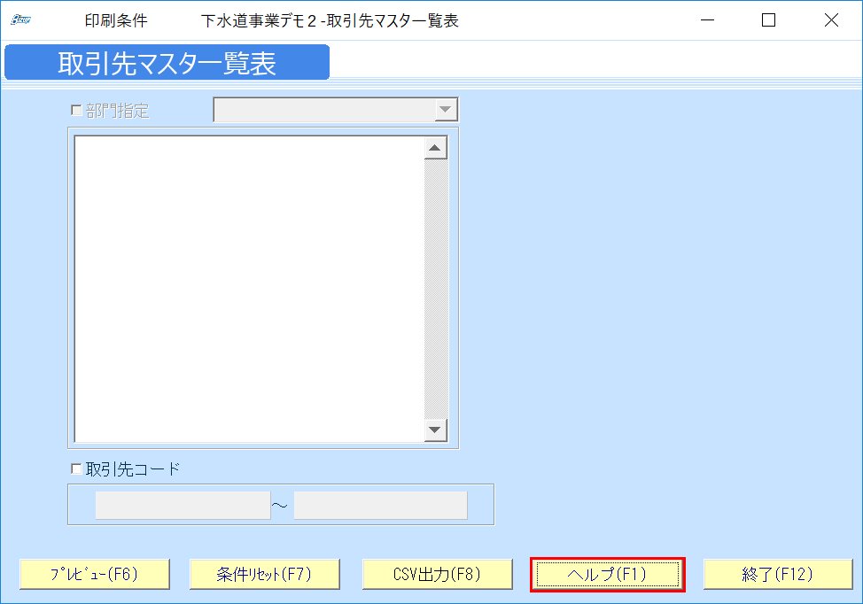The height and width of the screenshot is (604, 863).
Task: Click the scroll-down arrow of the selection list
Action: [x=435, y=431]
